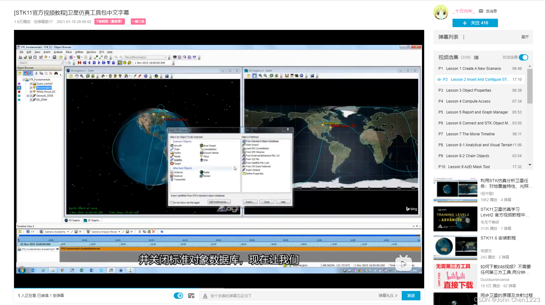Click the STK Save scenario icon
Image resolution: width=545 pixels, height=305 pixels.
click(x=30, y=57)
